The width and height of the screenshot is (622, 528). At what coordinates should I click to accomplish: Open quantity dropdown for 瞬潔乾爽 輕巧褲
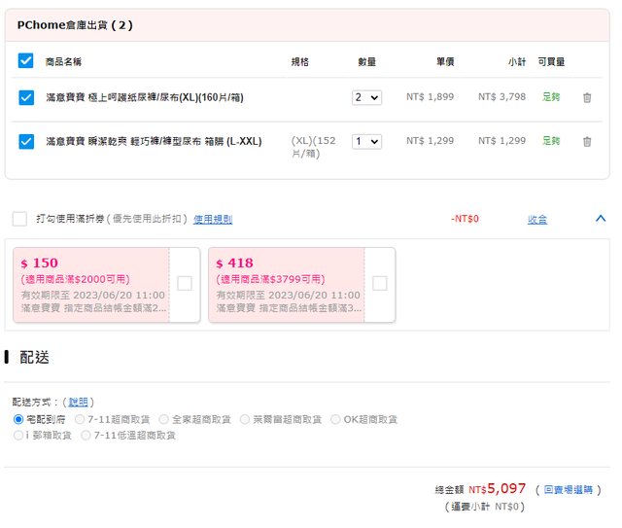(x=367, y=141)
